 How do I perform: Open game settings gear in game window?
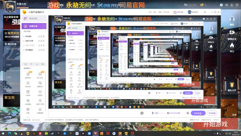point(237,5)
